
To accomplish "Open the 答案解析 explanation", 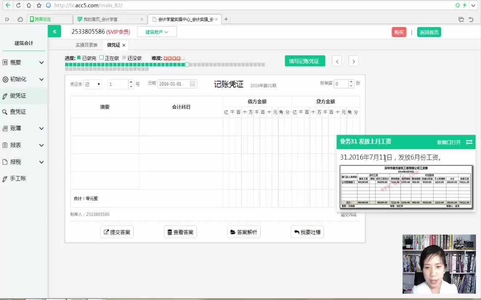I will 244,232.
